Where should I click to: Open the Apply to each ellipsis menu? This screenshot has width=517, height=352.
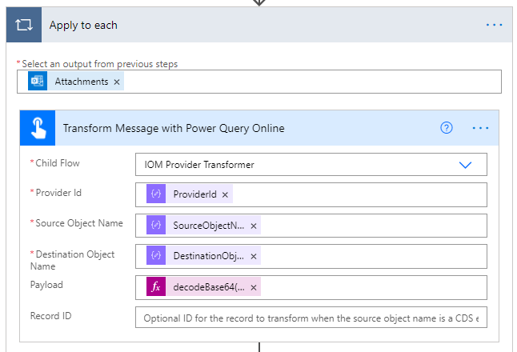(494, 25)
